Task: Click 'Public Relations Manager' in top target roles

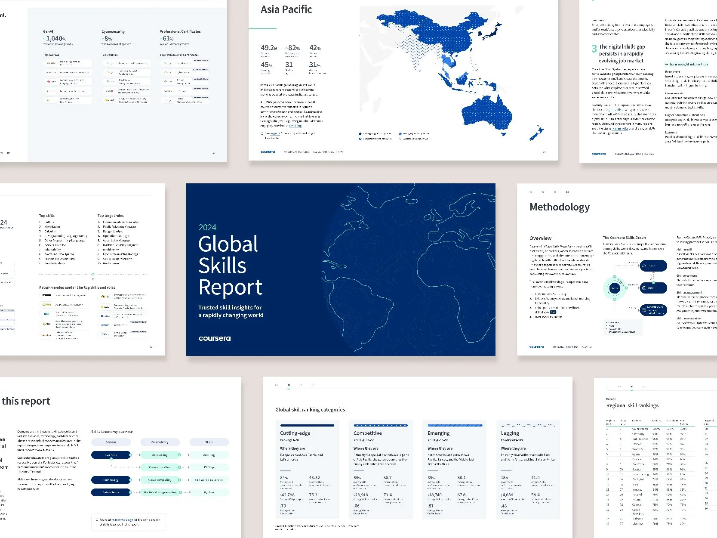Action: pos(119,226)
